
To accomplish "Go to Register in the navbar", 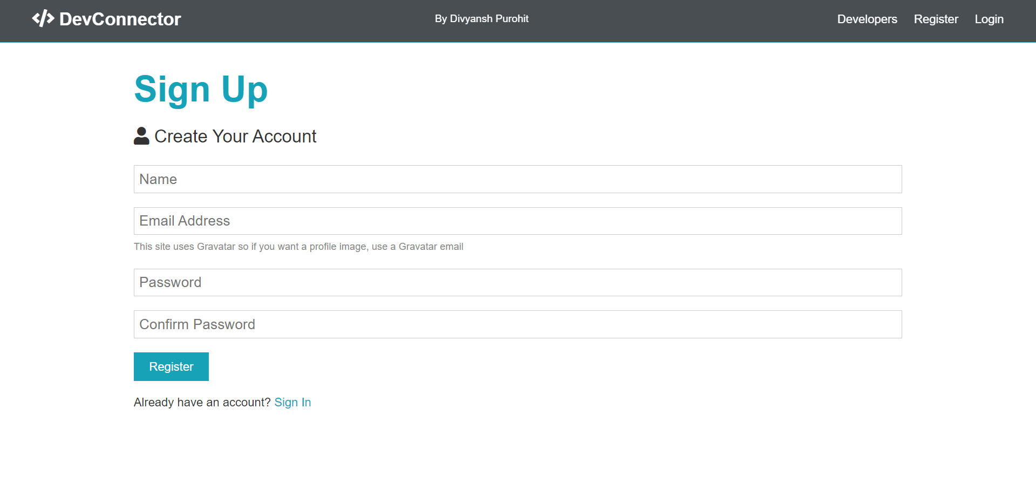I will 936,19.
